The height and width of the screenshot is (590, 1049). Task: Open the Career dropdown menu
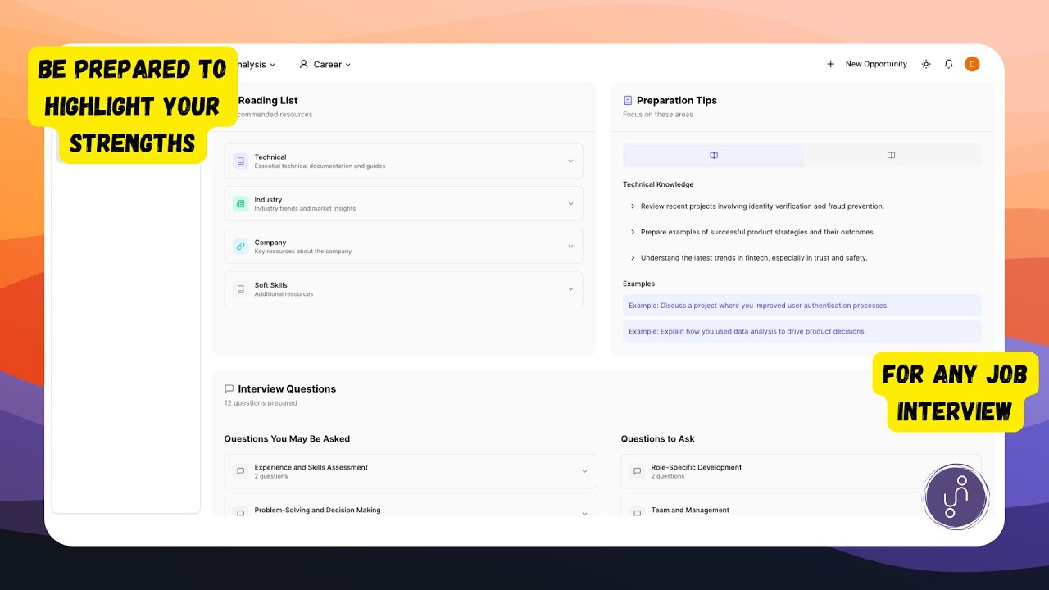pyautogui.click(x=325, y=64)
